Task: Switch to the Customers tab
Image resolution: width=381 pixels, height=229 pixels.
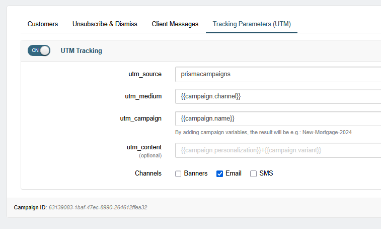Action: click(x=42, y=24)
